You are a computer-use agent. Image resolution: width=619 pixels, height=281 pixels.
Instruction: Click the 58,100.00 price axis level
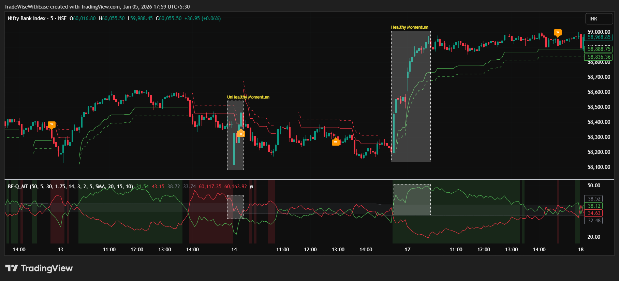point(599,167)
